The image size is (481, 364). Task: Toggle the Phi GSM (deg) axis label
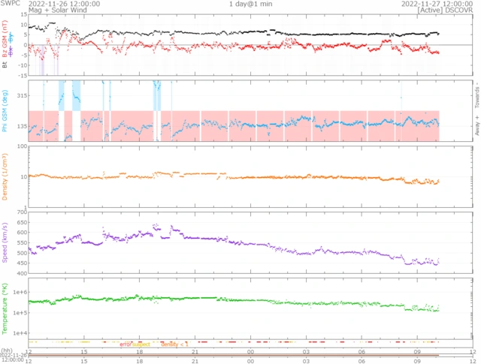click(x=6, y=113)
